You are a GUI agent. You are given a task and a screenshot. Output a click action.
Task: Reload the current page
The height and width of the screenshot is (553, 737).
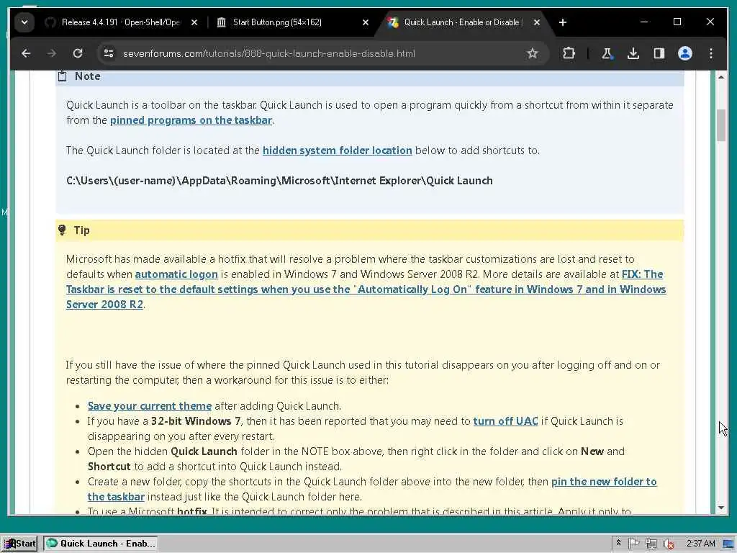[x=78, y=53]
